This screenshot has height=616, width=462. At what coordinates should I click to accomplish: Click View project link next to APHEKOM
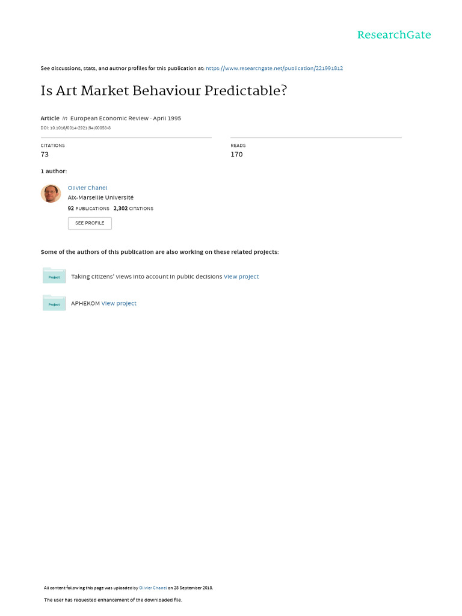point(119,304)
